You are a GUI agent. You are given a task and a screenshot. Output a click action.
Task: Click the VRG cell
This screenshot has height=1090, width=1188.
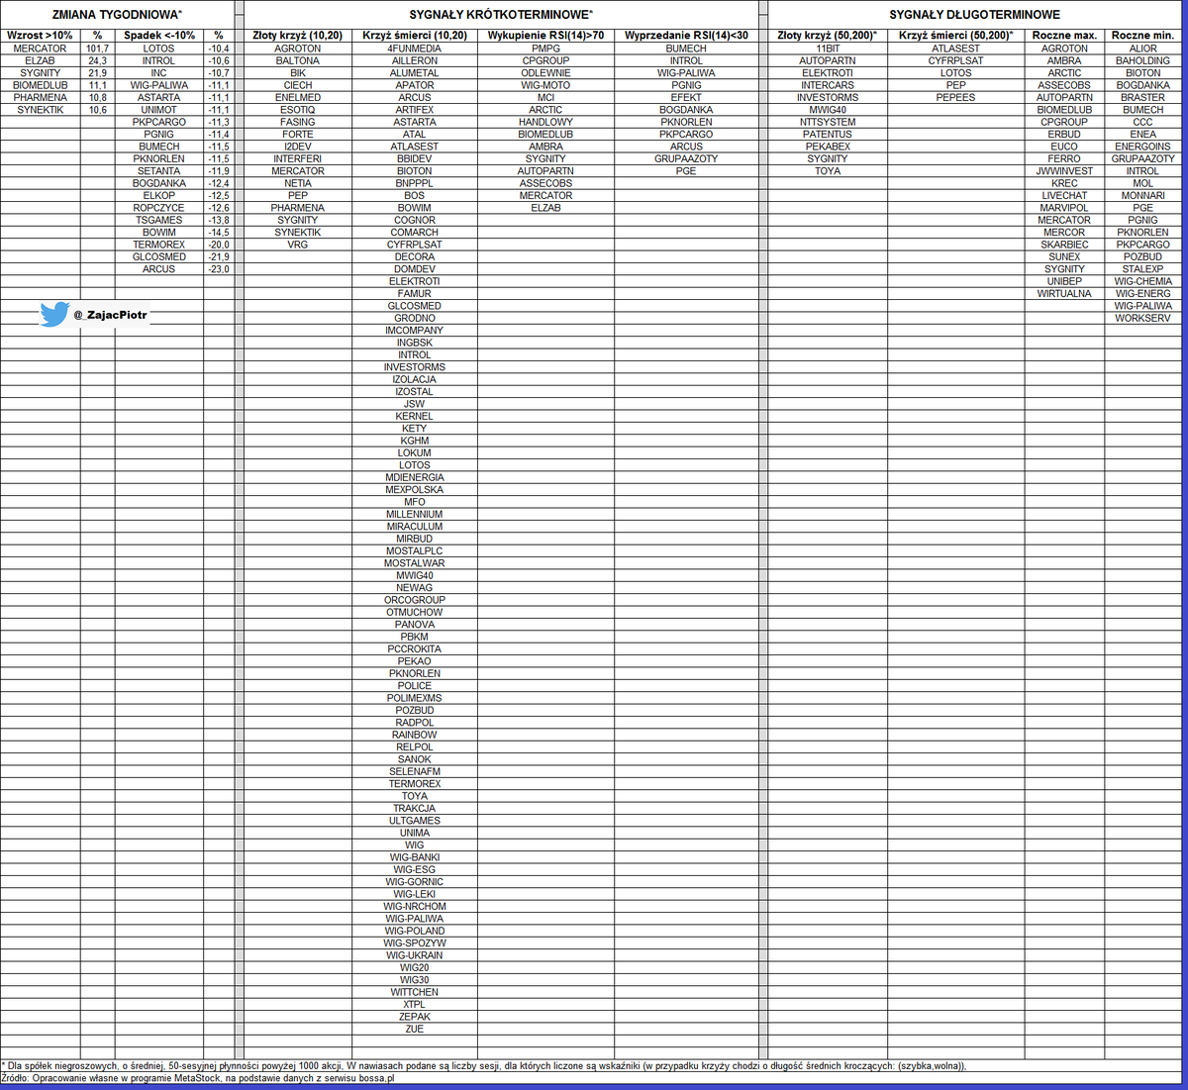(298, 245)
